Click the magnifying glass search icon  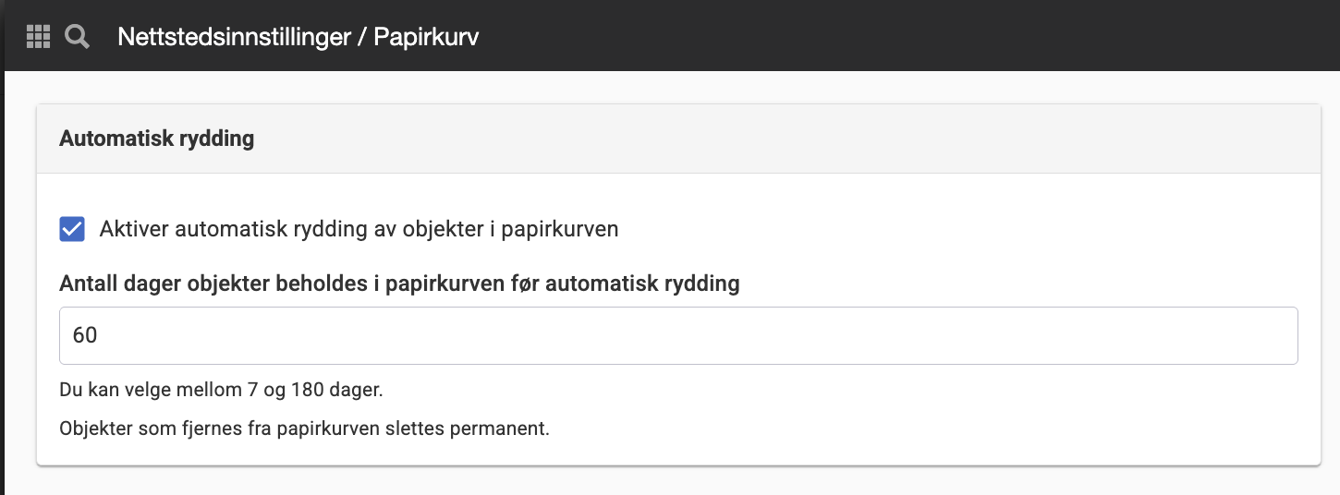tap(78, 37)
